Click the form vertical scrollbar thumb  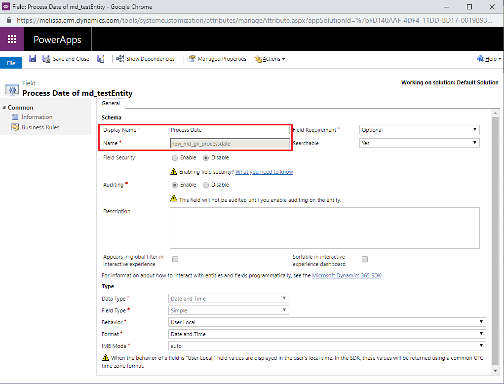pos(495,241)
